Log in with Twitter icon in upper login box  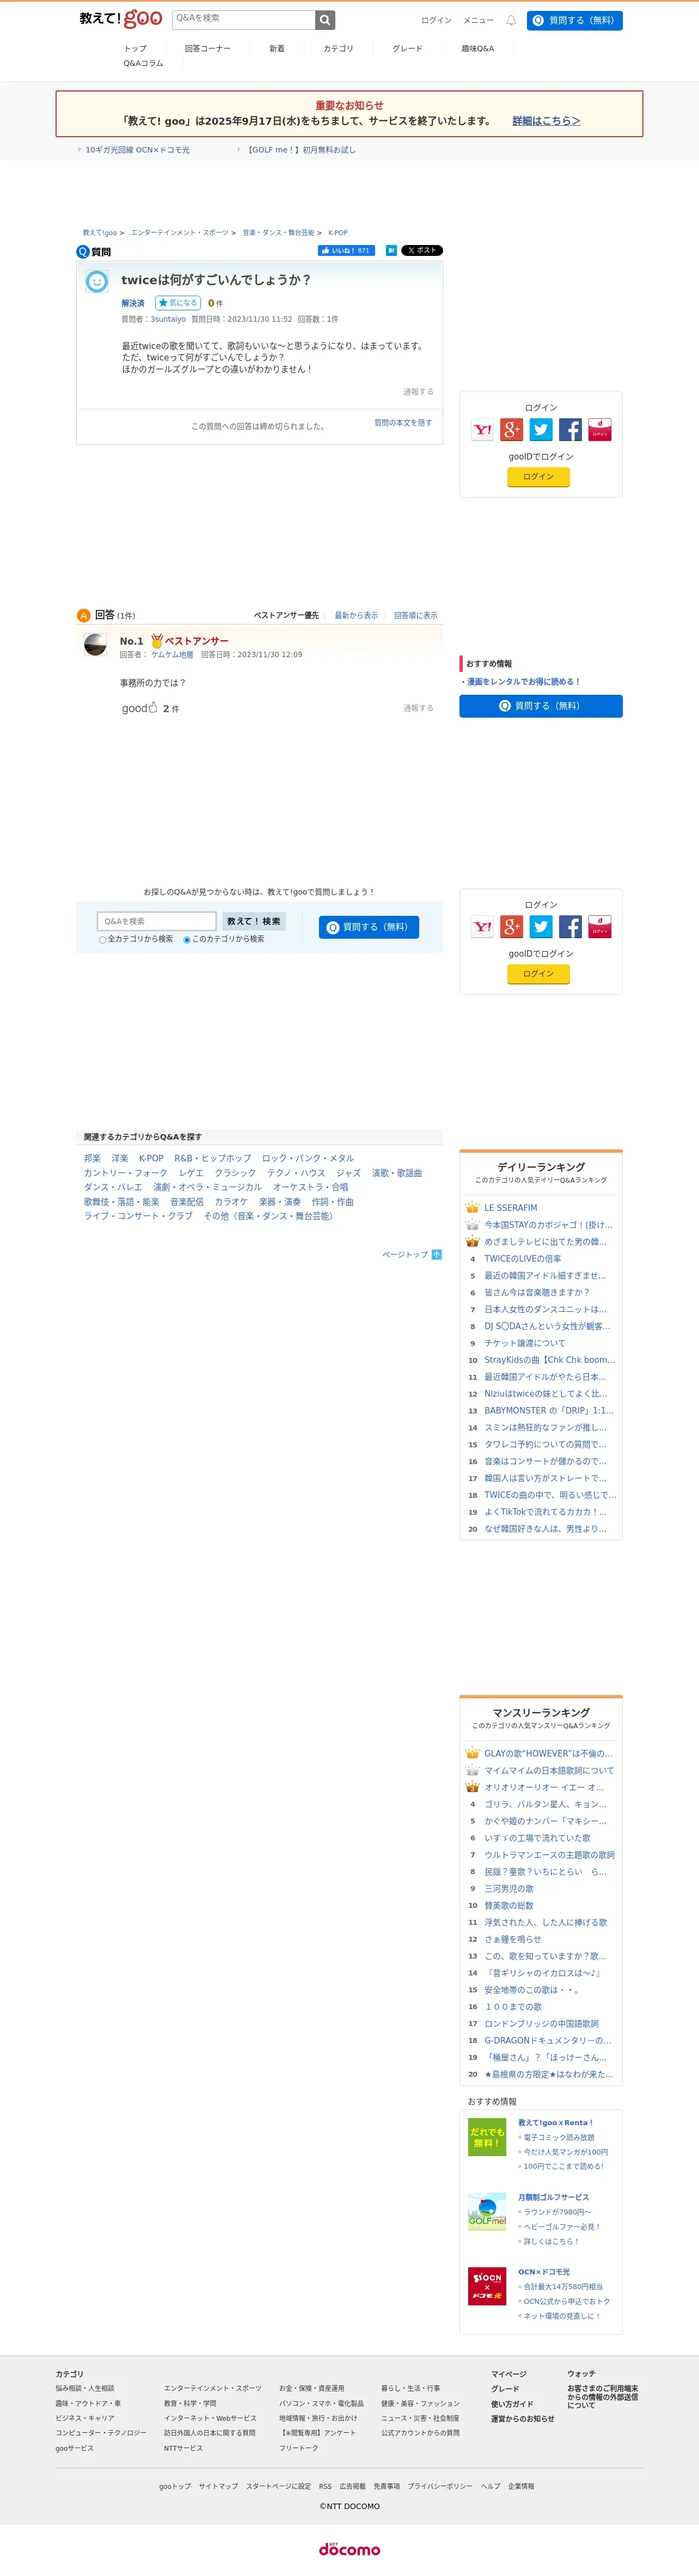[541, 430]
